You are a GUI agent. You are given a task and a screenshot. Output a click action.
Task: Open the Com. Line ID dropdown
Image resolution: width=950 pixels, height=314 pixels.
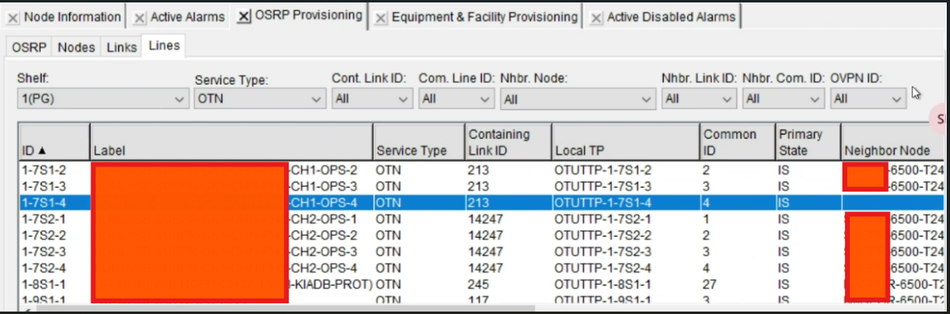coord(456,99)
